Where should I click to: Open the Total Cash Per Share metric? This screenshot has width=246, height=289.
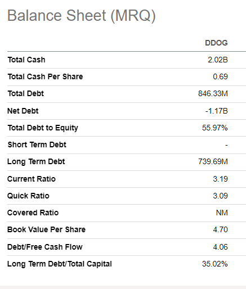tap(45, 76)
